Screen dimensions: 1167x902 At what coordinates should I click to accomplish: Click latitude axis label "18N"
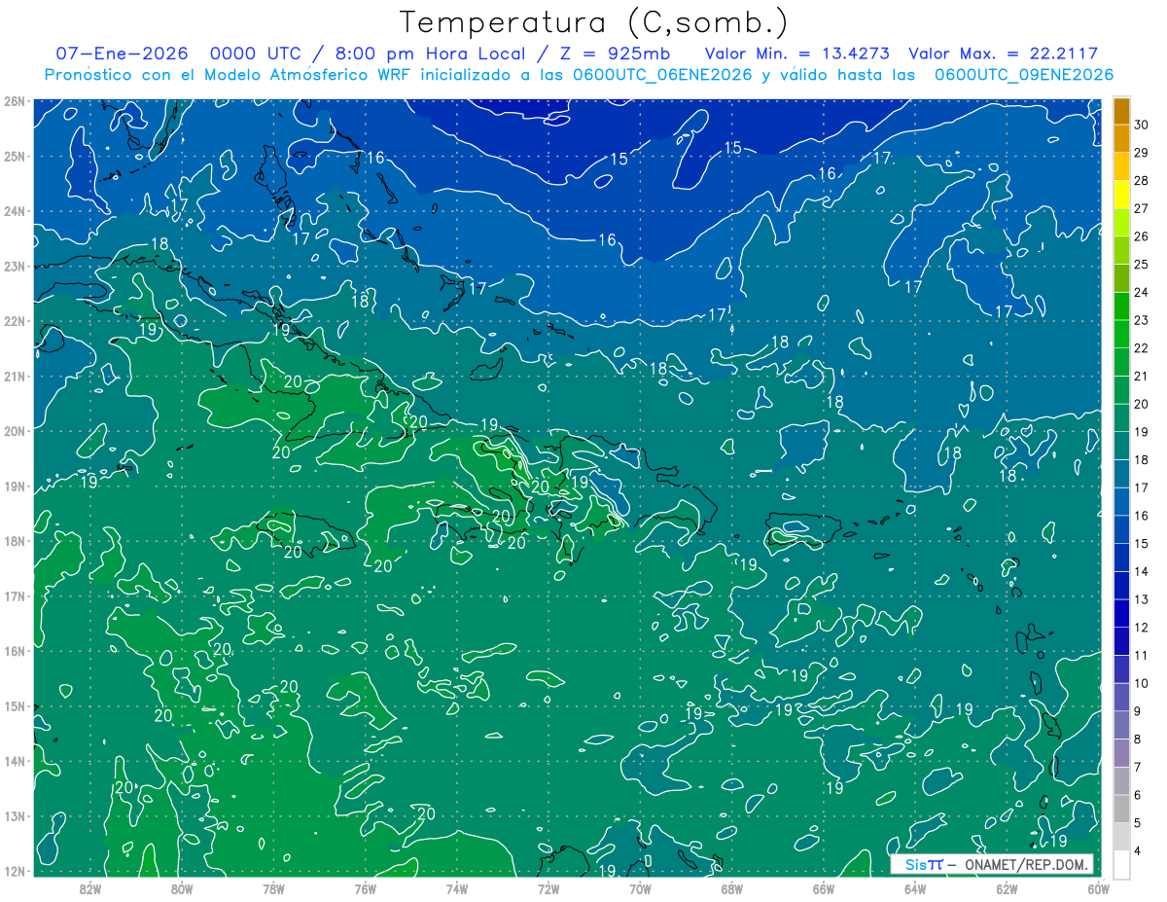pos(15,541)
